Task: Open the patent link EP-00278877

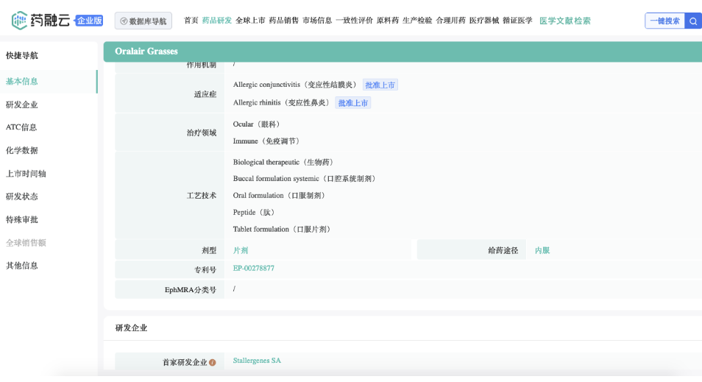Action: 253,269
